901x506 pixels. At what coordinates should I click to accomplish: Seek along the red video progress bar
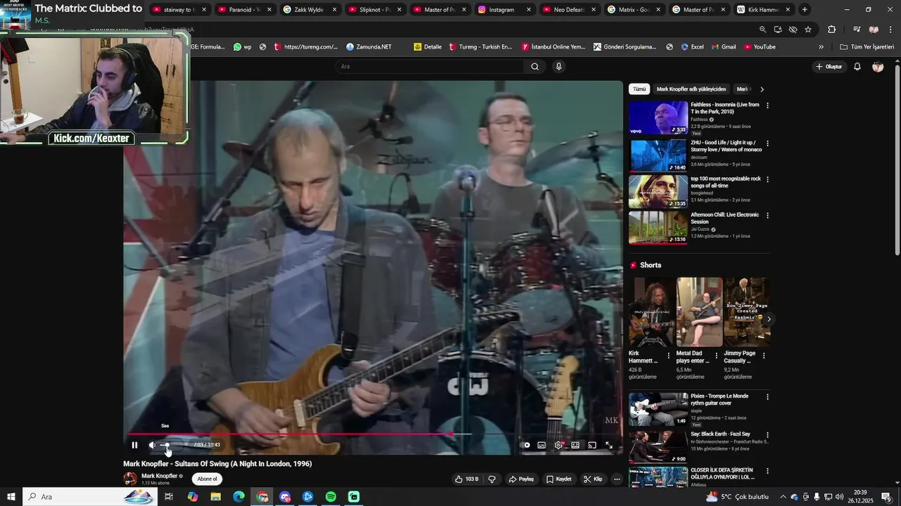coord(373,434)
